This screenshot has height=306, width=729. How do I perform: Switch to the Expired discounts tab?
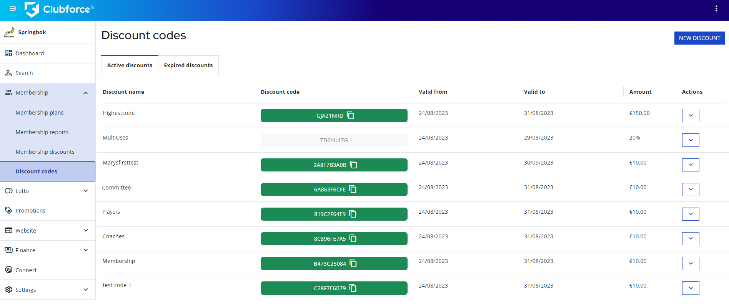pyautogui.click(x=188, y=65)
